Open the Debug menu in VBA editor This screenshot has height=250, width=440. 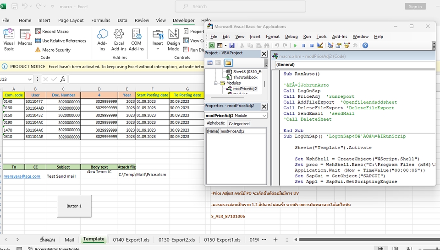[x=291, y=37]
